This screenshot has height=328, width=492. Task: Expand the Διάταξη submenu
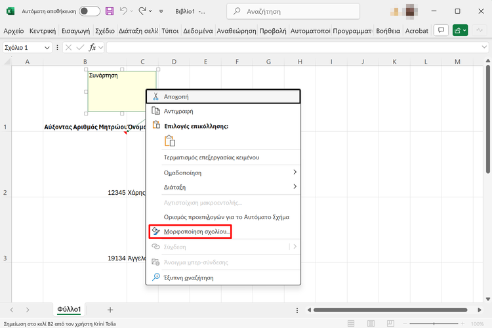click(x=223, y=187)
